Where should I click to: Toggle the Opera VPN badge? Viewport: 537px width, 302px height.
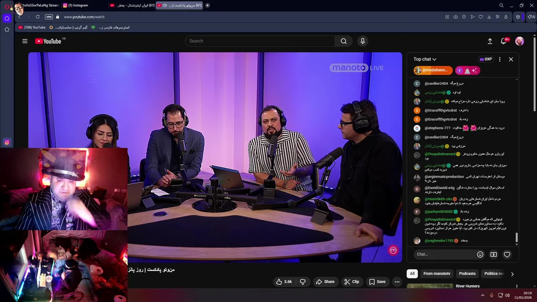point(49,17)
